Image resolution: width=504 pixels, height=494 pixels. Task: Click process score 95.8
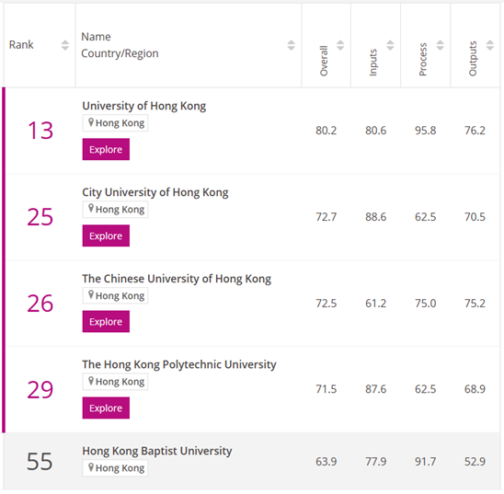click(x=425, y=131)
